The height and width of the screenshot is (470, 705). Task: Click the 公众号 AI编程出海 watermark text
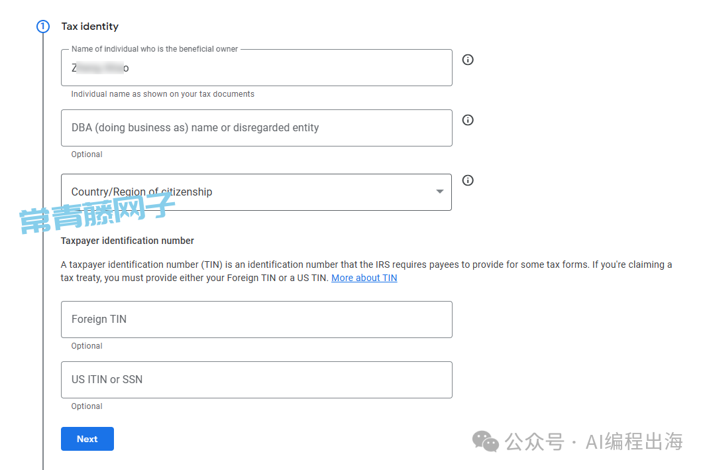[x=594, y=441]
